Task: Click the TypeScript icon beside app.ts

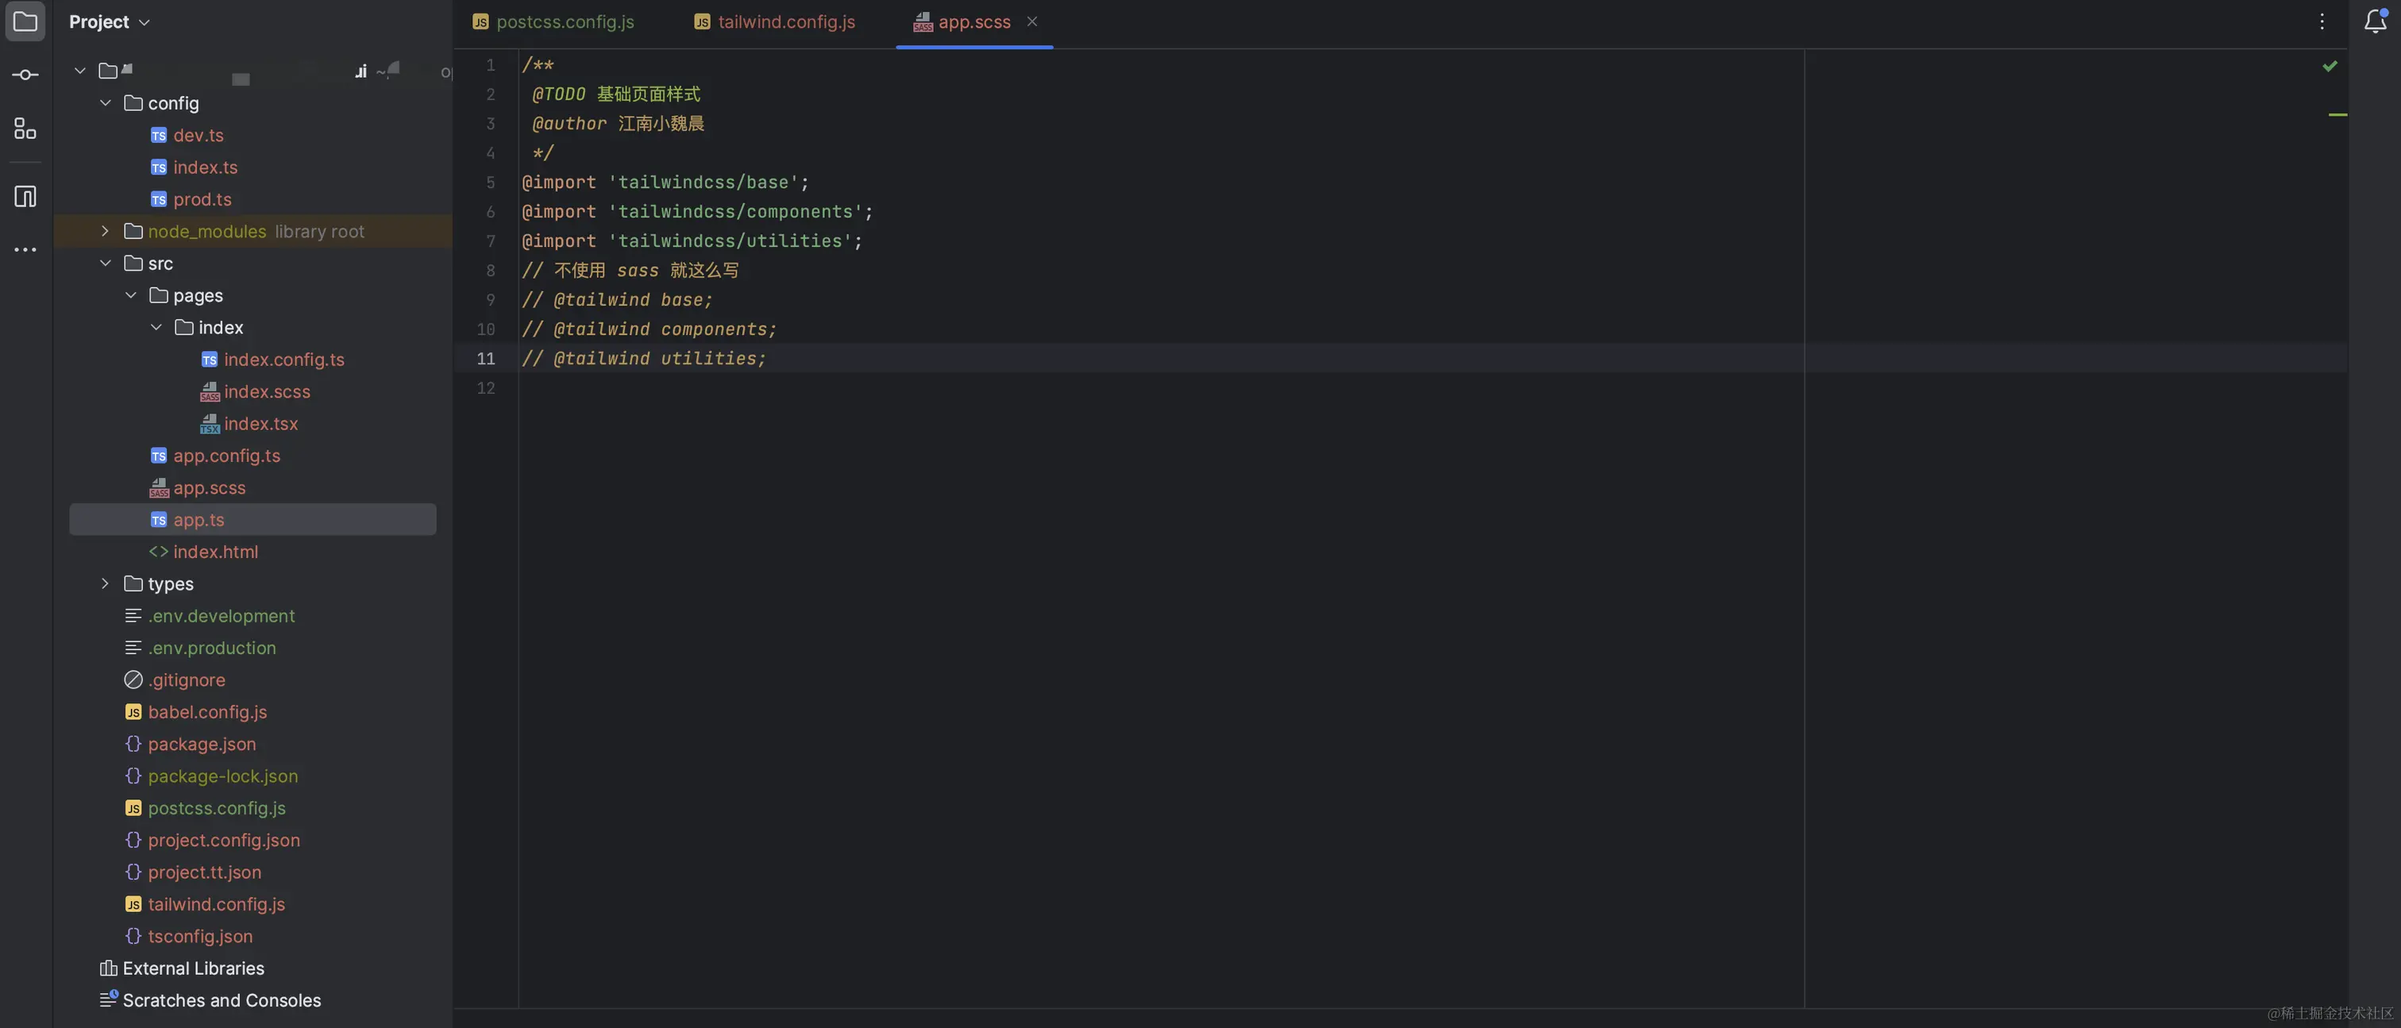Action: (x=159, y=520)
